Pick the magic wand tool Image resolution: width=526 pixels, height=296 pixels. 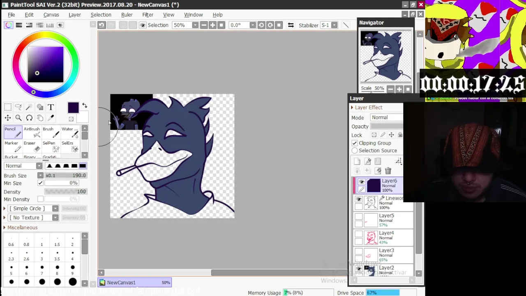(x=29, y=107)
